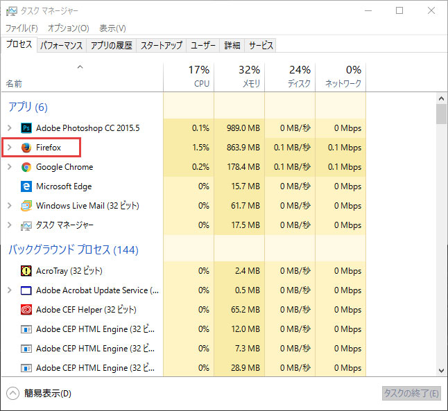The image size is (448, 411).
Task: Click the 簡易表示(D) link text
Action: (x=48, y=393)
